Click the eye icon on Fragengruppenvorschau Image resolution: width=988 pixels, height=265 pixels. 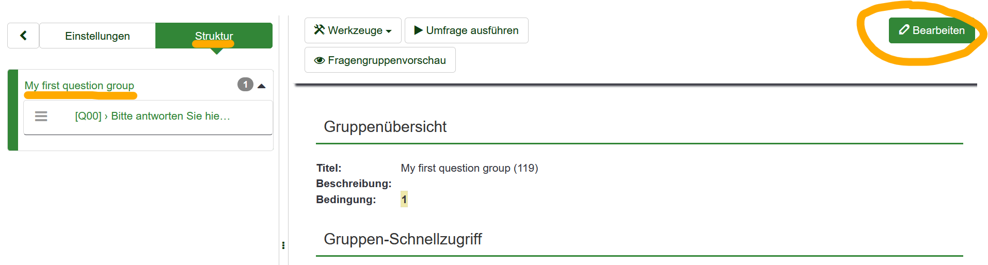click(x=320, y=60)
